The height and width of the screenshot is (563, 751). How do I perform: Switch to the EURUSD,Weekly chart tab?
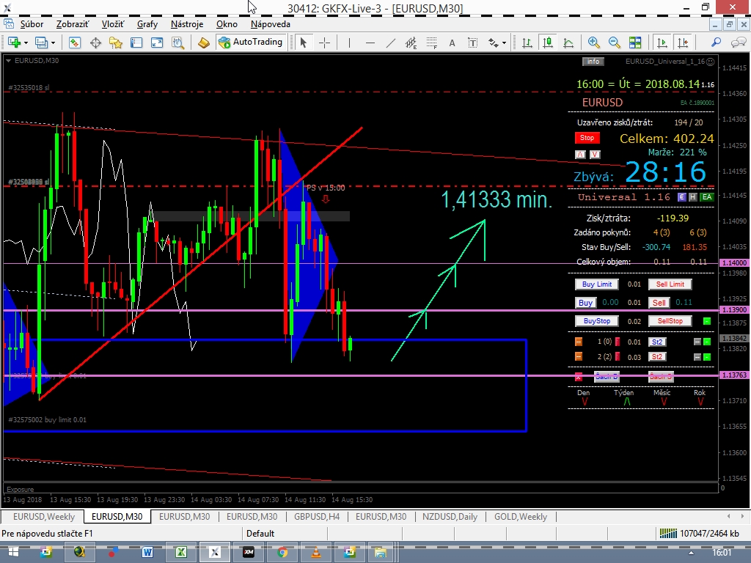point(43,517)
